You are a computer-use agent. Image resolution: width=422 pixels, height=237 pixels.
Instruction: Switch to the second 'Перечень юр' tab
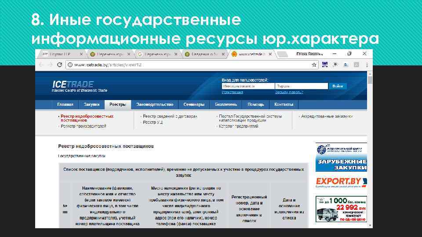point(109,54)
